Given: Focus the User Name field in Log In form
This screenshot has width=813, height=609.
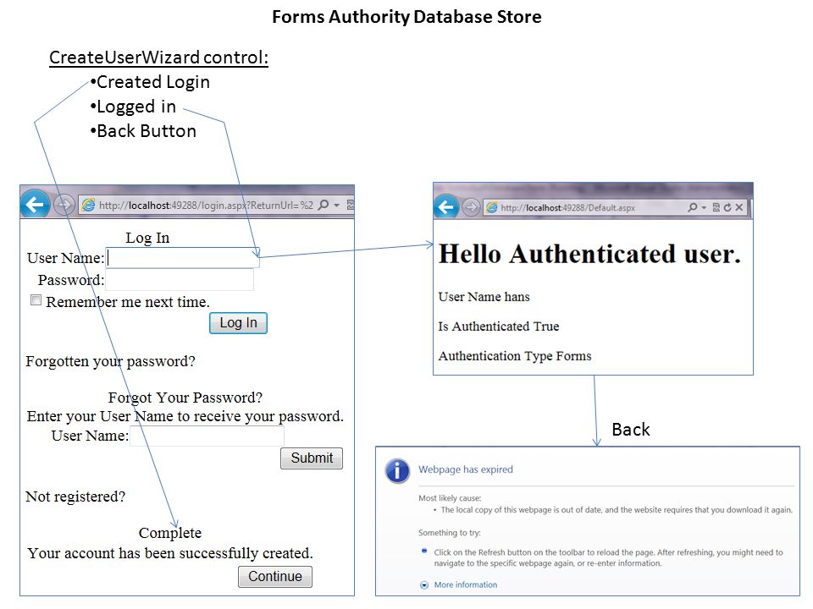Looking at the screenshot, I should point(183,257).
